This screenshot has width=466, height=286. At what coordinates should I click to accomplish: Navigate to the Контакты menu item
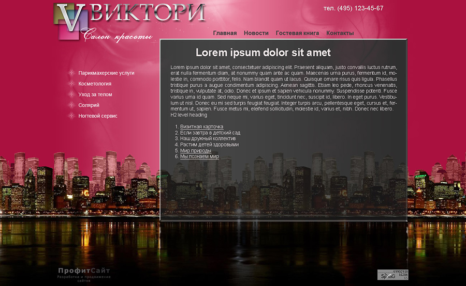tap(340, 33)
